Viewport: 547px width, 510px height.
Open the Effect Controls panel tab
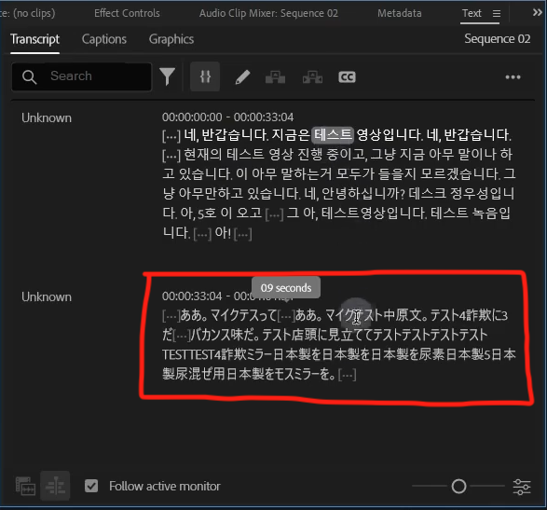[127, 13]
